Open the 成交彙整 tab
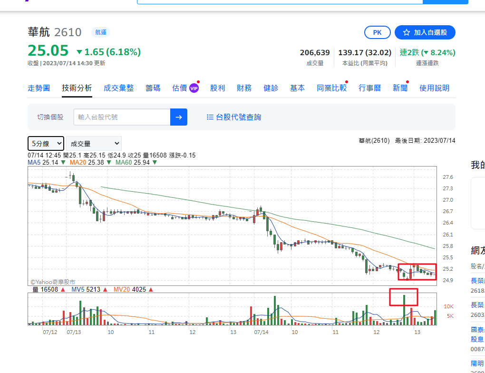This screenshot has height=373, width=485. point(118,88)
